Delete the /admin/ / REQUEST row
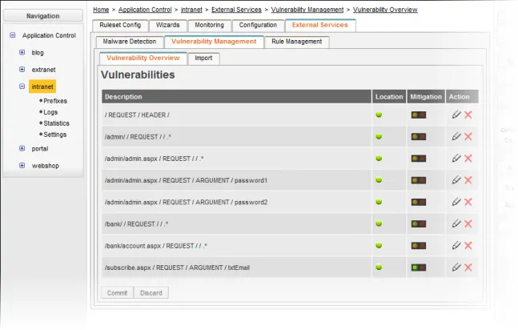This screenshot has width=518, height=330. click(x=468, y=136)
